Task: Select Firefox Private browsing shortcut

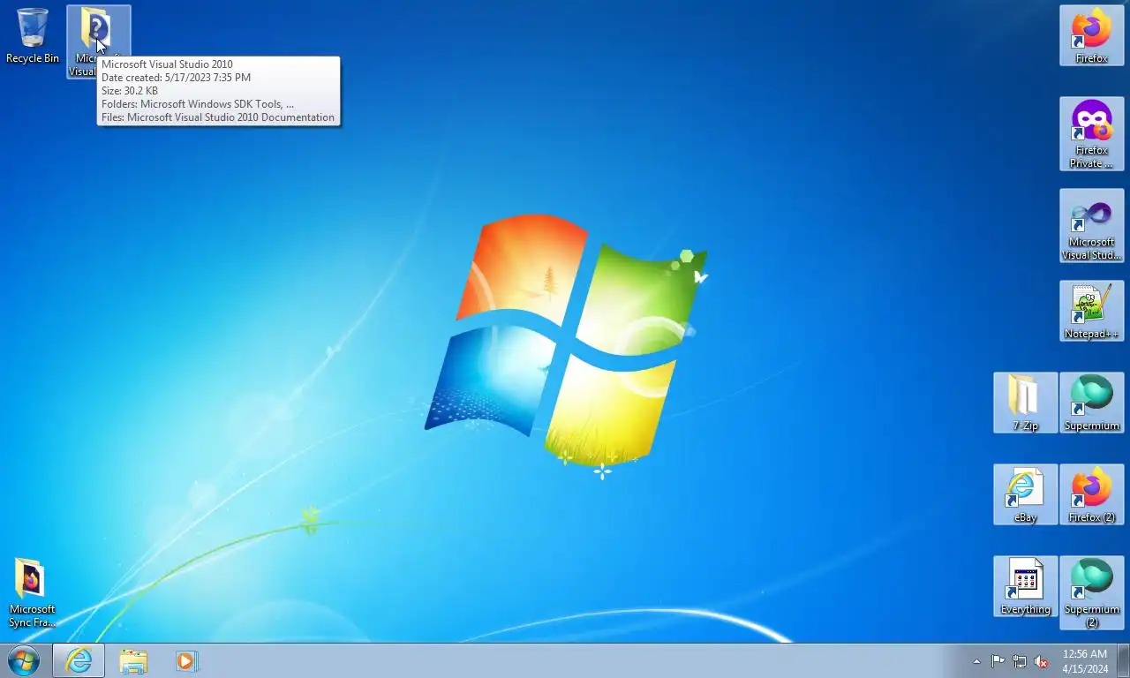Action: [1092, 133]
